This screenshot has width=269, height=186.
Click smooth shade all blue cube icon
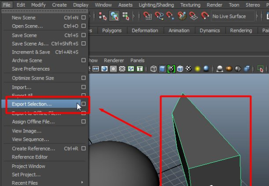click(x=162, y=69)
